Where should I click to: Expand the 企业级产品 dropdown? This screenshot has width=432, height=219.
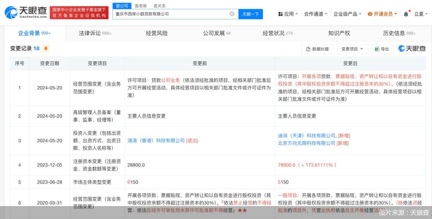[x=347, y=14]
